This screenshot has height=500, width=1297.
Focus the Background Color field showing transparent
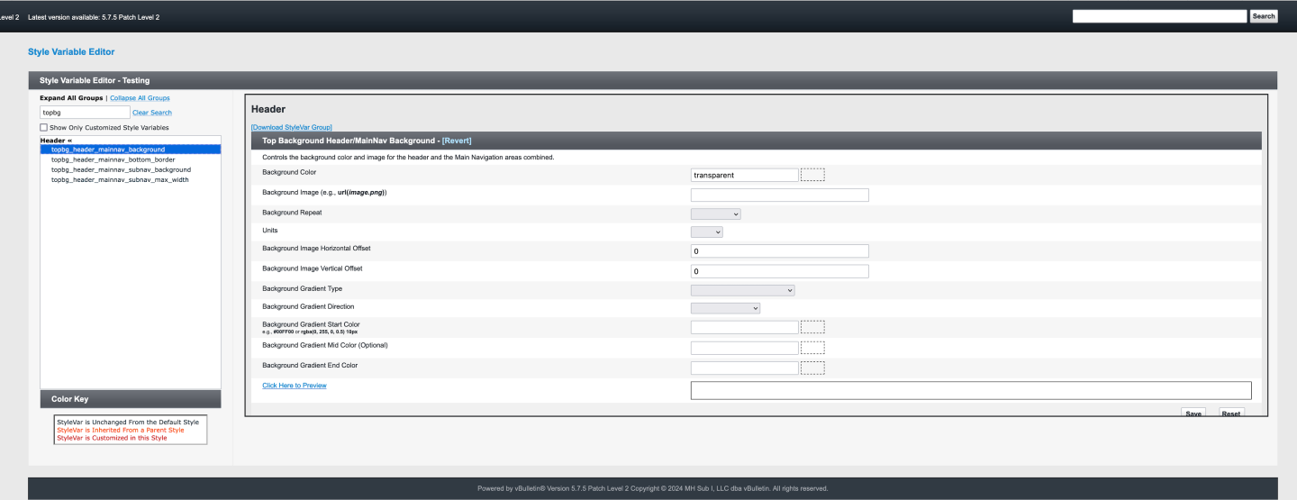tap(745, 175)
